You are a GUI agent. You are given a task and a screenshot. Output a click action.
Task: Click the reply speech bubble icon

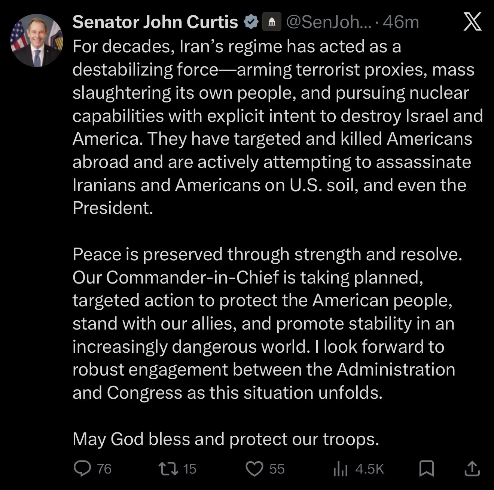[82, 468]
